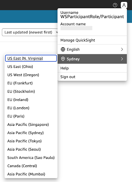The height and width of the screenshot is (182, 132).
Task: Select US East (N. Virginia) region
Action: [31, 58]
